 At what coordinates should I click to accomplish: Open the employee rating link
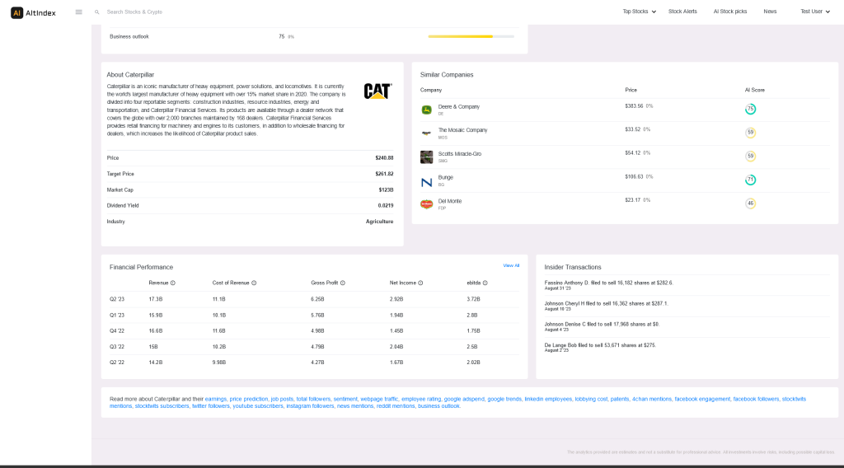pos(421,399)
